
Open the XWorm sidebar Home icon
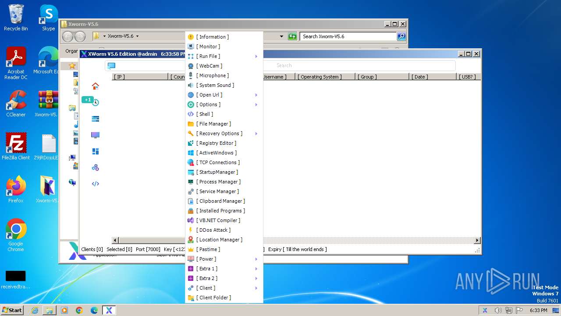[95, 86]
